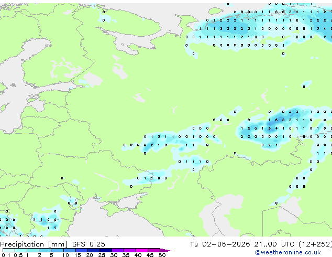Click the 30–35 mm purple legend segment

(x=117, y=250)
